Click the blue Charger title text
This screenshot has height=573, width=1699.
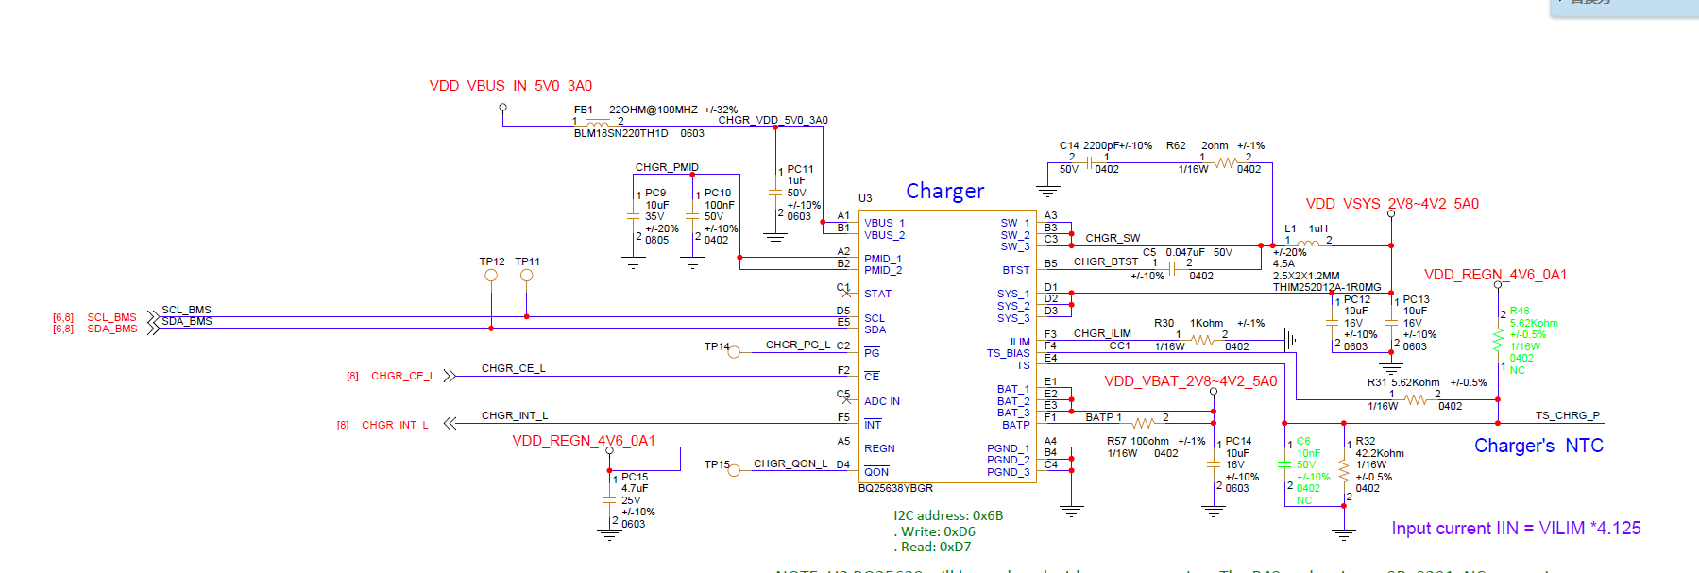pyautogui.click(x=944, y=191)
